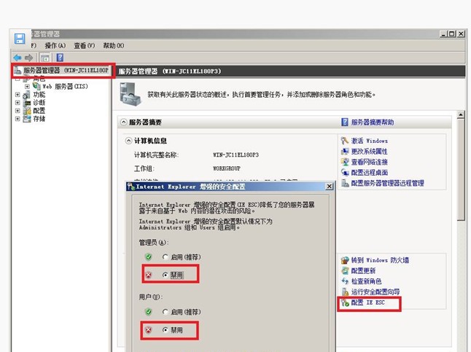Select 禁用 radio under 管理员
The image size is (471, 352).
[x=166, y=275]
